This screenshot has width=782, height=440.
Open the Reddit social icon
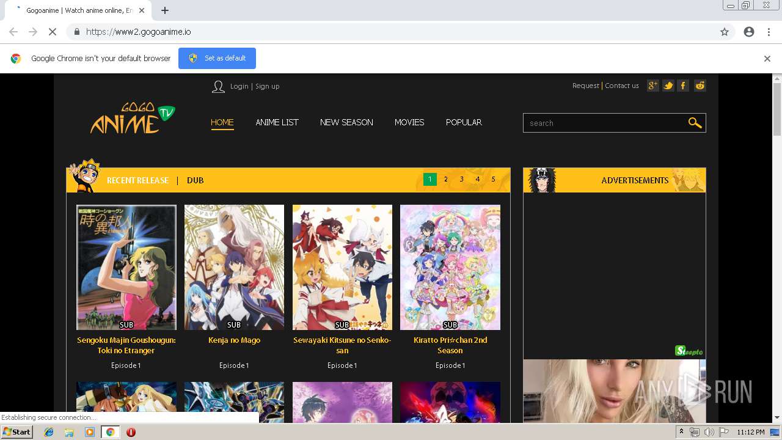pyautogui.click(x=700, y=86)
